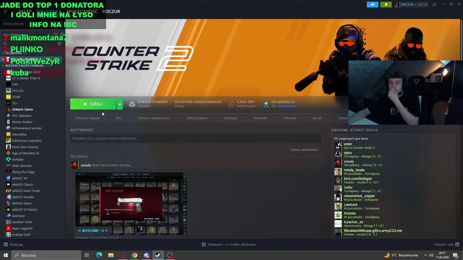Open the Warsztat tab
Screen dimensions: 463x260
(290, 118)
